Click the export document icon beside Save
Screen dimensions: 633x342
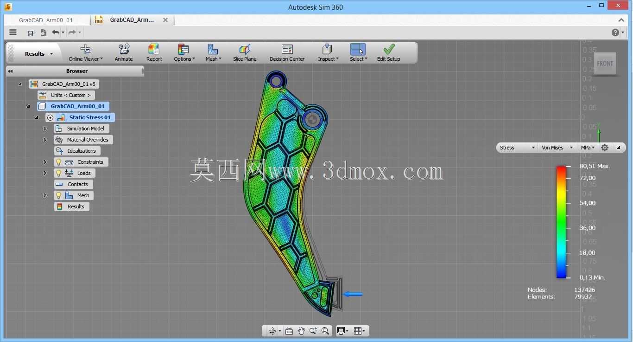(x=43, y=32)
